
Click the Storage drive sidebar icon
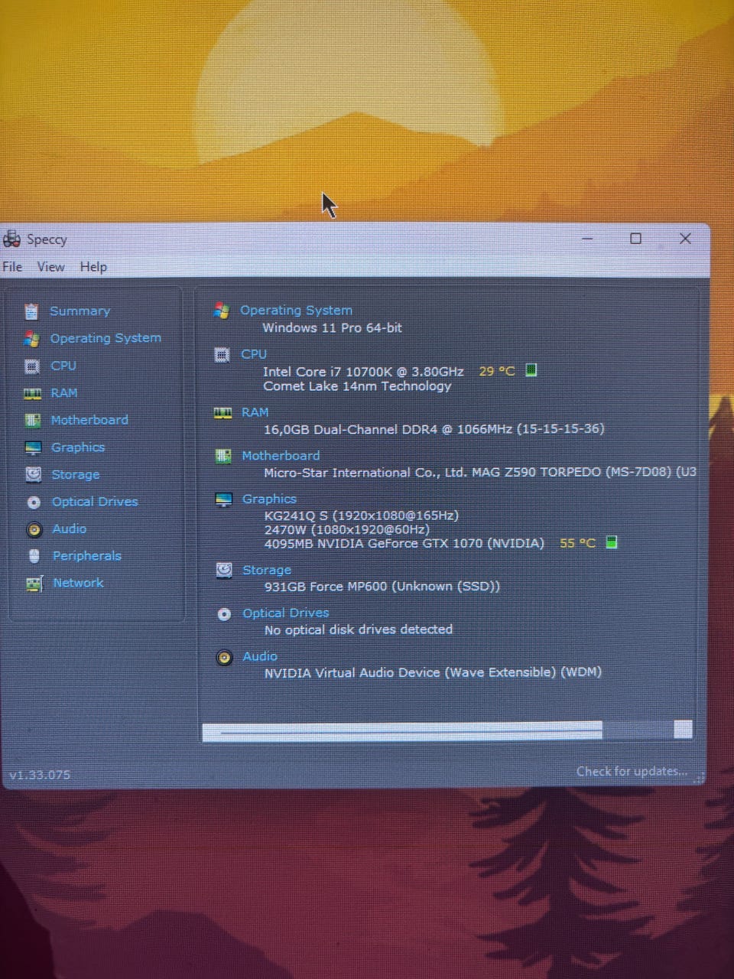(x=34, y=474)
